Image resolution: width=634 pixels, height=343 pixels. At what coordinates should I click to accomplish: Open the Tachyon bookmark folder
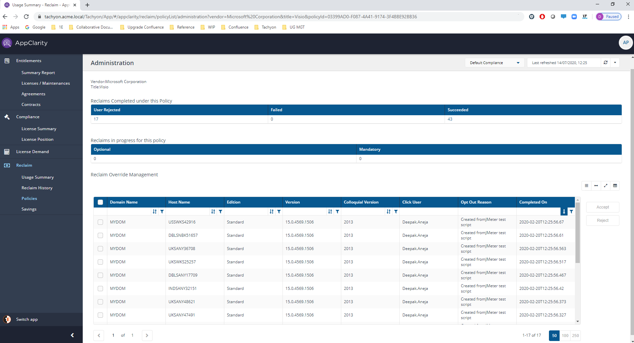coord(265,27)
